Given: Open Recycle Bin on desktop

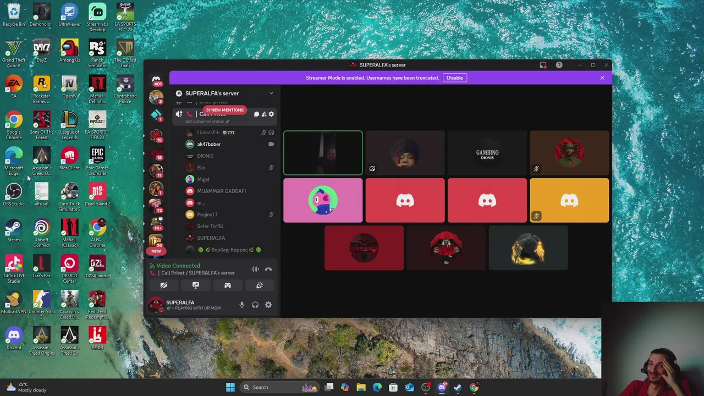Looking at the screenshot, I should pos(14,15).
